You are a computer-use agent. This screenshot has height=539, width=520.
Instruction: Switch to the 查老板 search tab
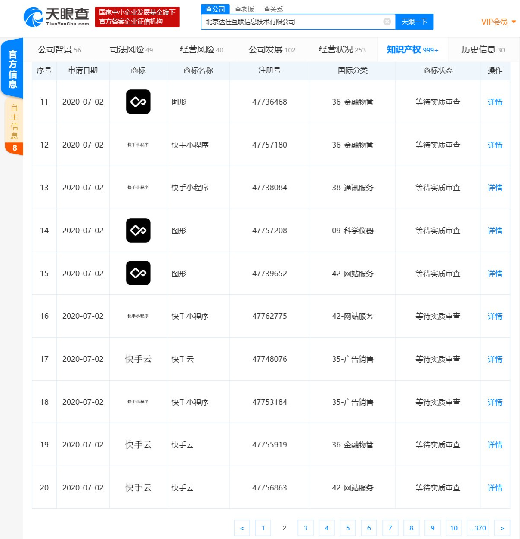click(244, 9)
